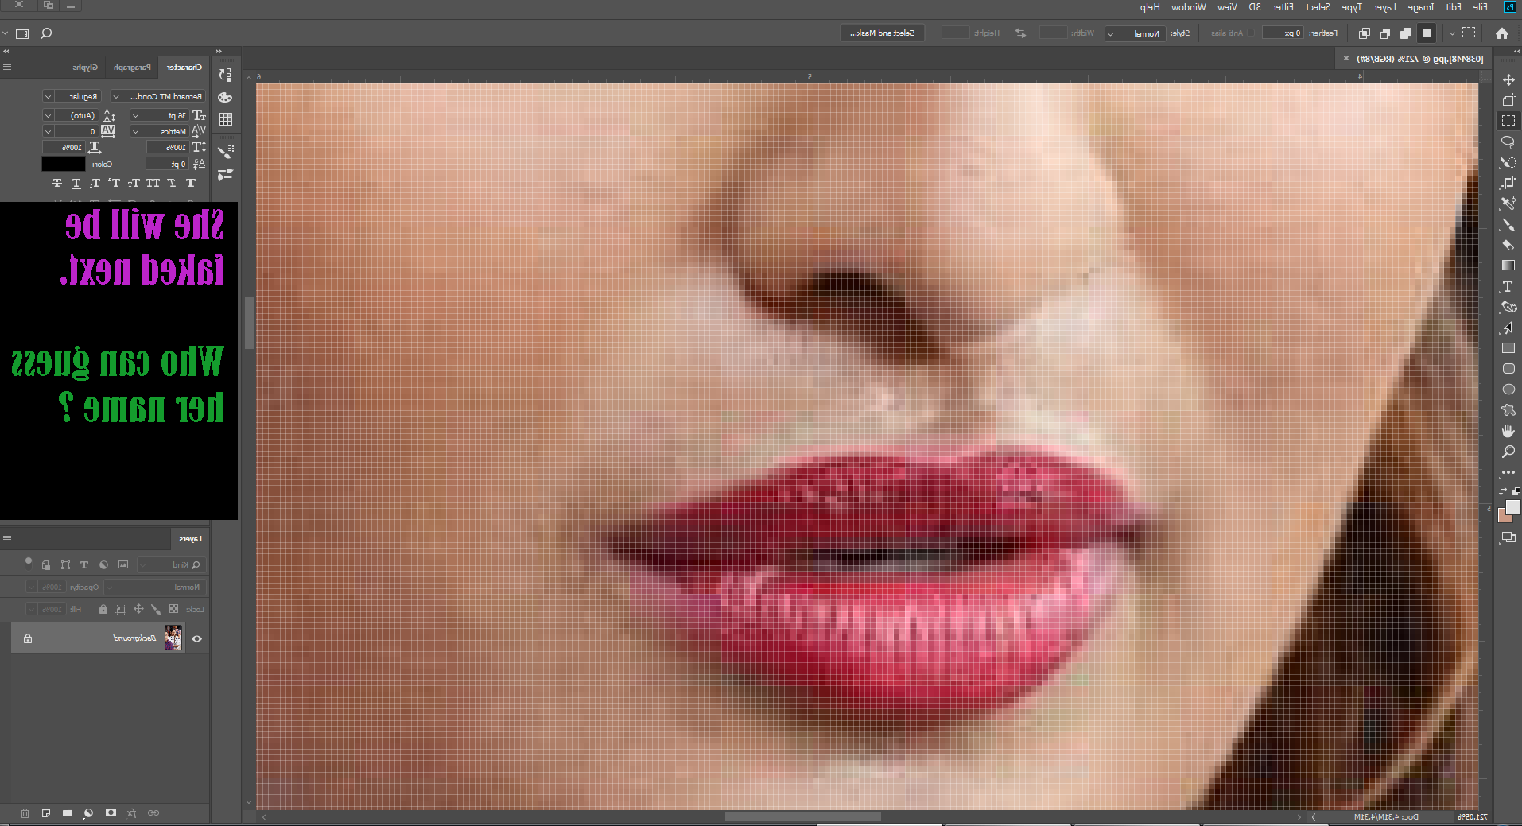Open the Swatches grid panel icon

226,119
